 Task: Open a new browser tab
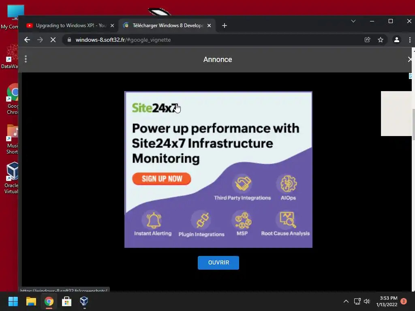(x=225, y=26)
